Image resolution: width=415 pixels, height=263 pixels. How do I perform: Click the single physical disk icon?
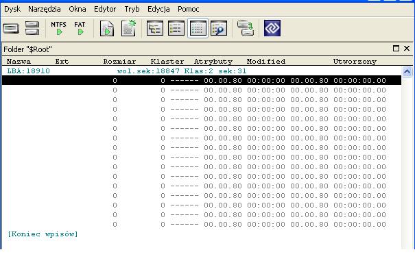pyautogui.click(x=11, y=28)
